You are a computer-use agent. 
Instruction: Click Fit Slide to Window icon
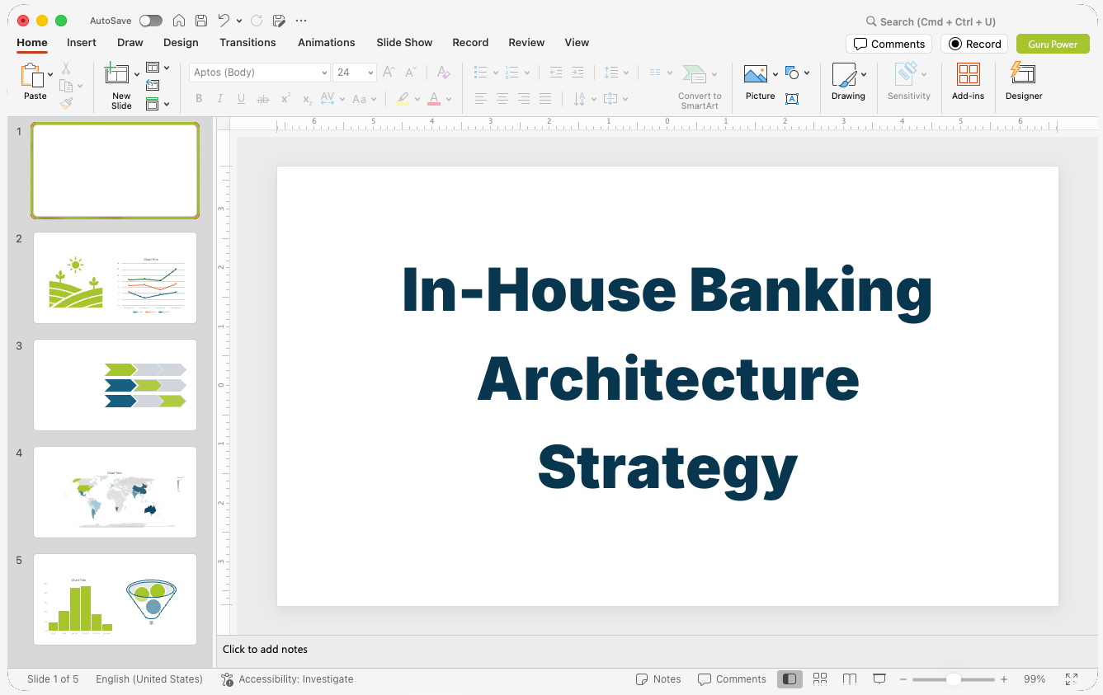point(1072,679)
